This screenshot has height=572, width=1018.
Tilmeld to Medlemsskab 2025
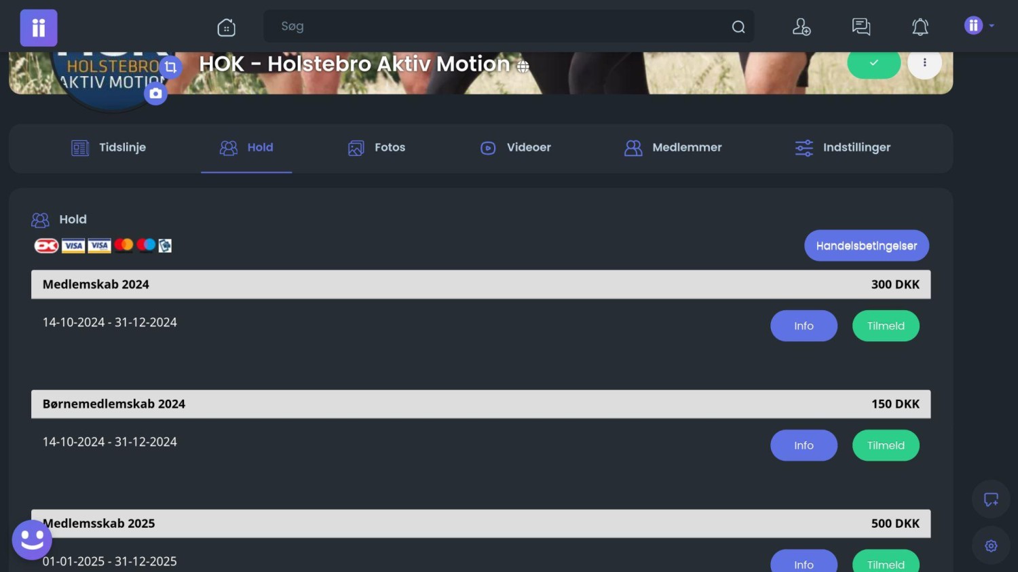(x=886, y=561)
